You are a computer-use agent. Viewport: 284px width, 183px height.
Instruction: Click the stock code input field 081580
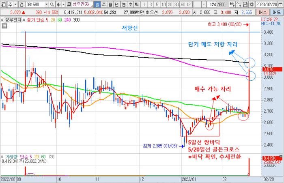pos(35,4)
